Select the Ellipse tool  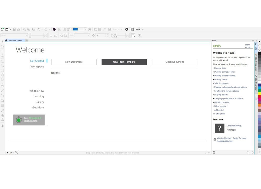click(x=3, y=75)
